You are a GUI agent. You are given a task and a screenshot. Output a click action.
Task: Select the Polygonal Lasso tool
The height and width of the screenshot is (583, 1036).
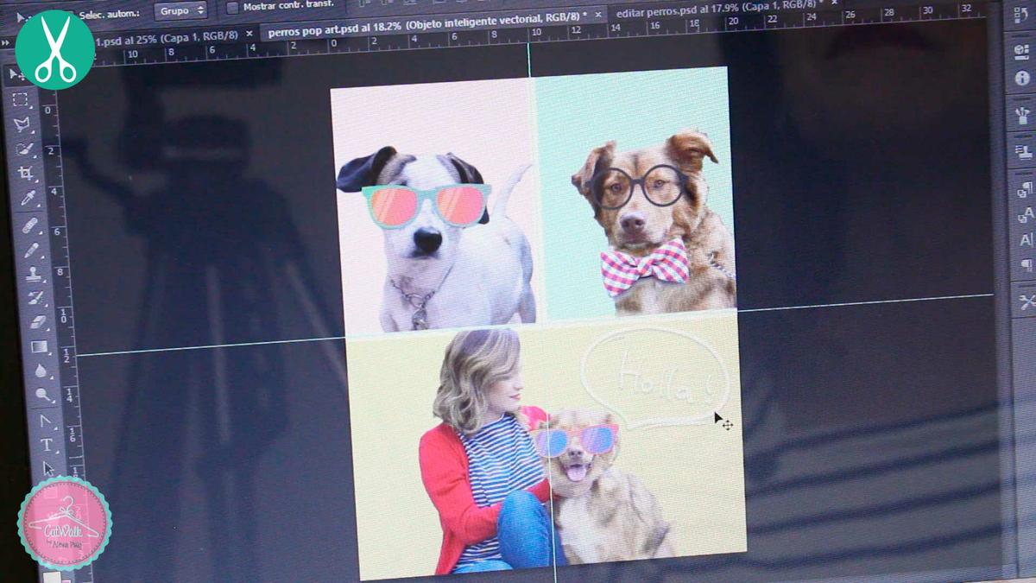[22, 124]
